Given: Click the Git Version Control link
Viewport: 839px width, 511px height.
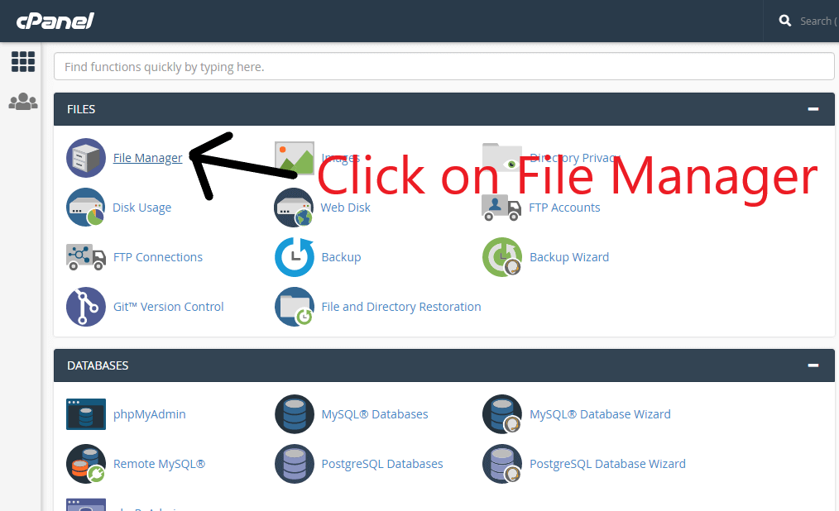Looking at the screenshot, I should click(x=169, y=307).
